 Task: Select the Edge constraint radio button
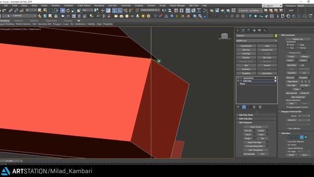pyautogui.click(x=298, y=45)
